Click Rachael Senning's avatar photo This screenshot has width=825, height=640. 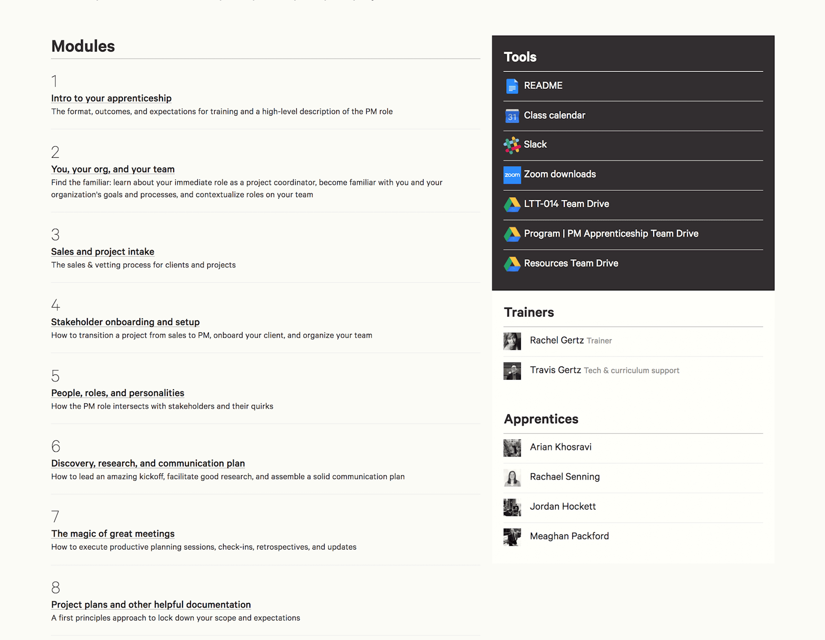tap(512, 478)
